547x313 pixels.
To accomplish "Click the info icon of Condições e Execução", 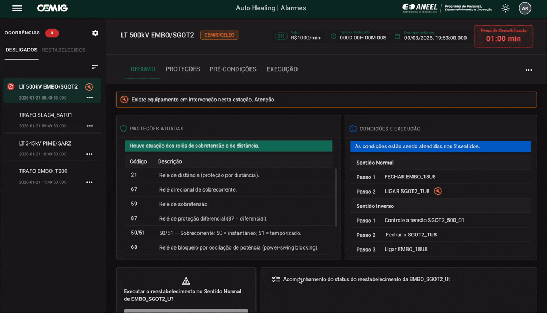I will 353,129.
